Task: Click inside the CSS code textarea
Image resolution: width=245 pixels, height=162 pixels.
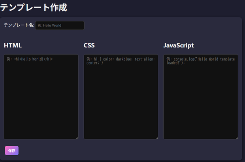Action: click(x=121, y=97)
